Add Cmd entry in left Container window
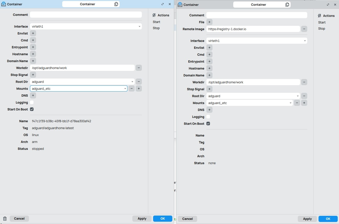Screen dimensions: 339x224 coord(33,40)
